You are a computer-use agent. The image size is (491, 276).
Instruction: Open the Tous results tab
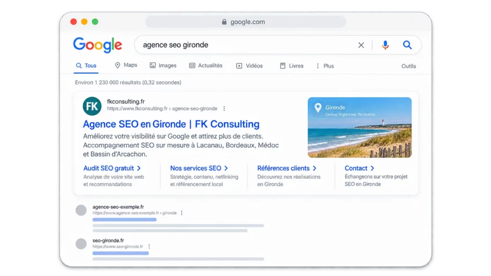click(86, 66)
